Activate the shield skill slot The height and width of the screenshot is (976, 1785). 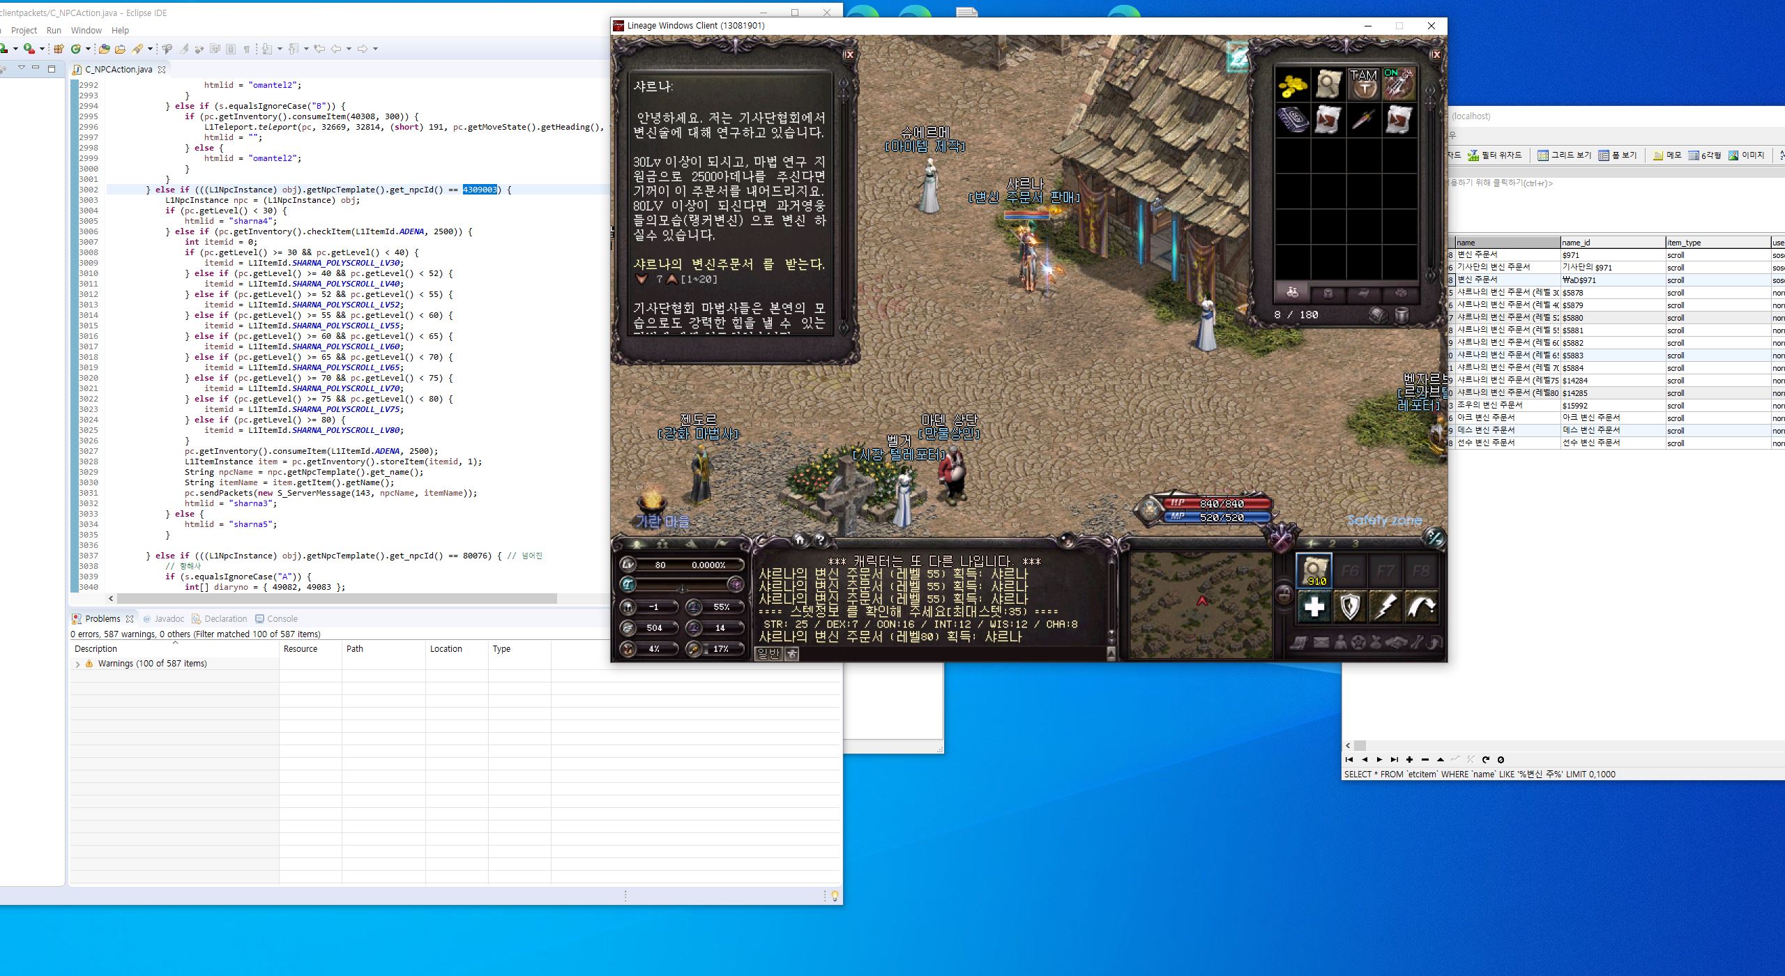pos(1350,607)
